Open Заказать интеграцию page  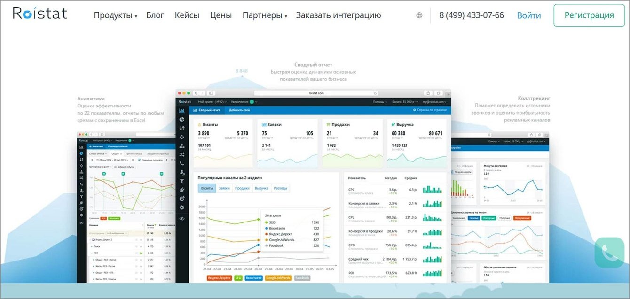tap(339, 15)
